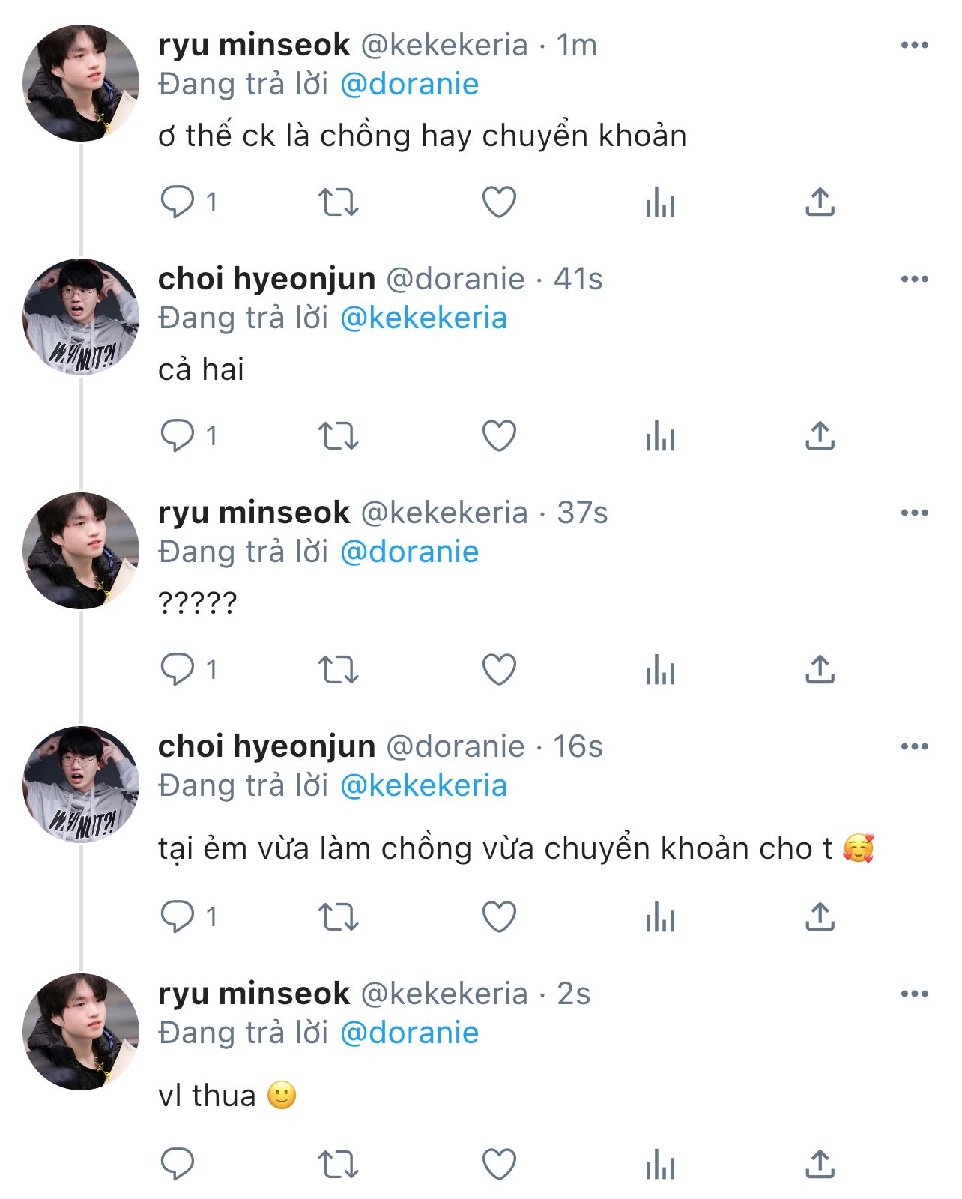Screen dimensions: 962x1199
Task: Open choi hyeonjun's profile name on the 41s tweet
Action: coord(267,279)
